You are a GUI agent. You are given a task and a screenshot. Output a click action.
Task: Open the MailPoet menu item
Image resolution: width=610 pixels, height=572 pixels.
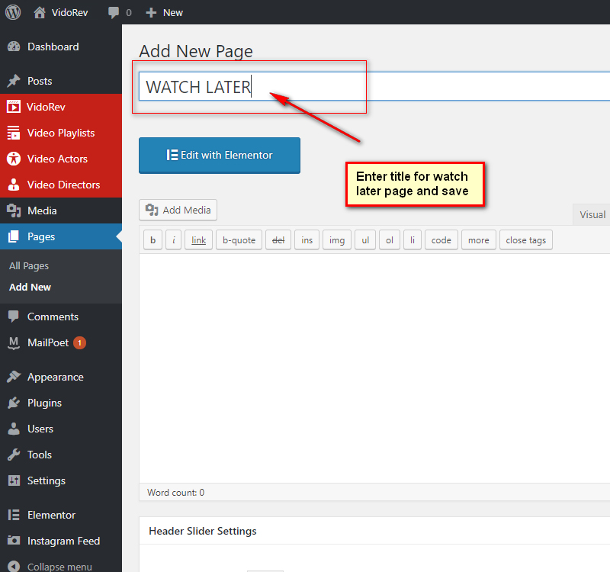click(49, 342)
